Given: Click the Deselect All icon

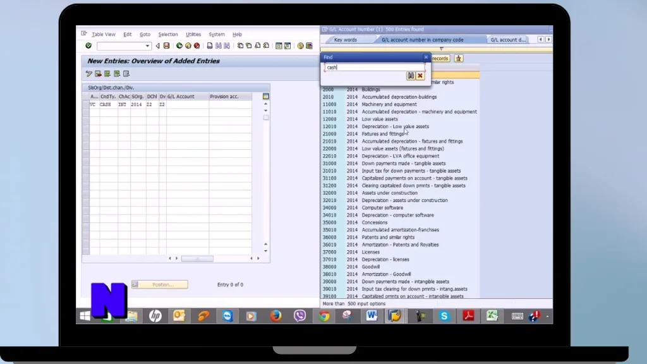Looking at the screenshot, I should pyautogui.click(x=126, y=74).
